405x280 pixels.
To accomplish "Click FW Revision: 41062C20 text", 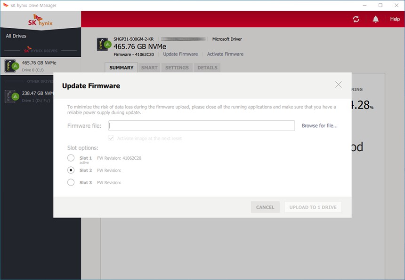I will (119, 158).
